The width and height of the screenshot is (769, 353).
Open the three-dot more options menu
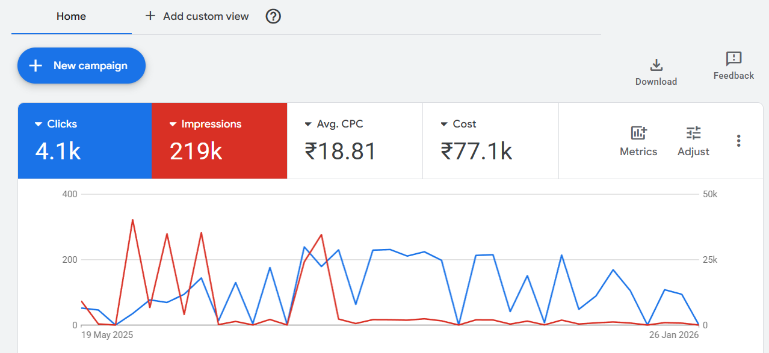738,141
